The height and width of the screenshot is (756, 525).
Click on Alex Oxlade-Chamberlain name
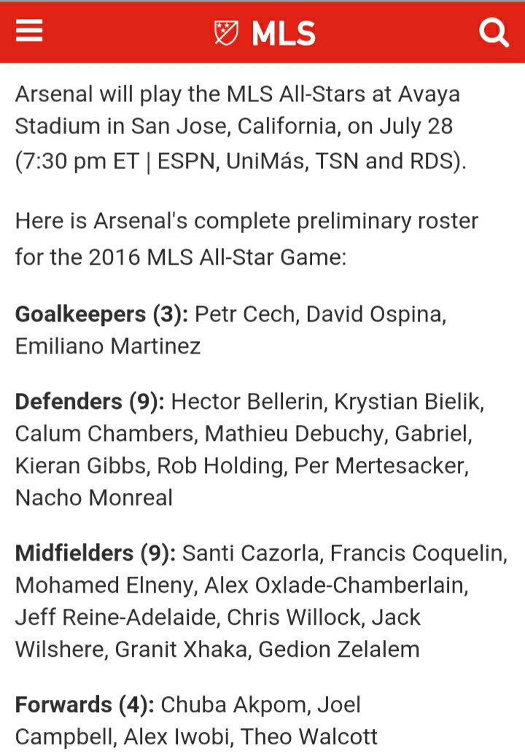[335, 585]
